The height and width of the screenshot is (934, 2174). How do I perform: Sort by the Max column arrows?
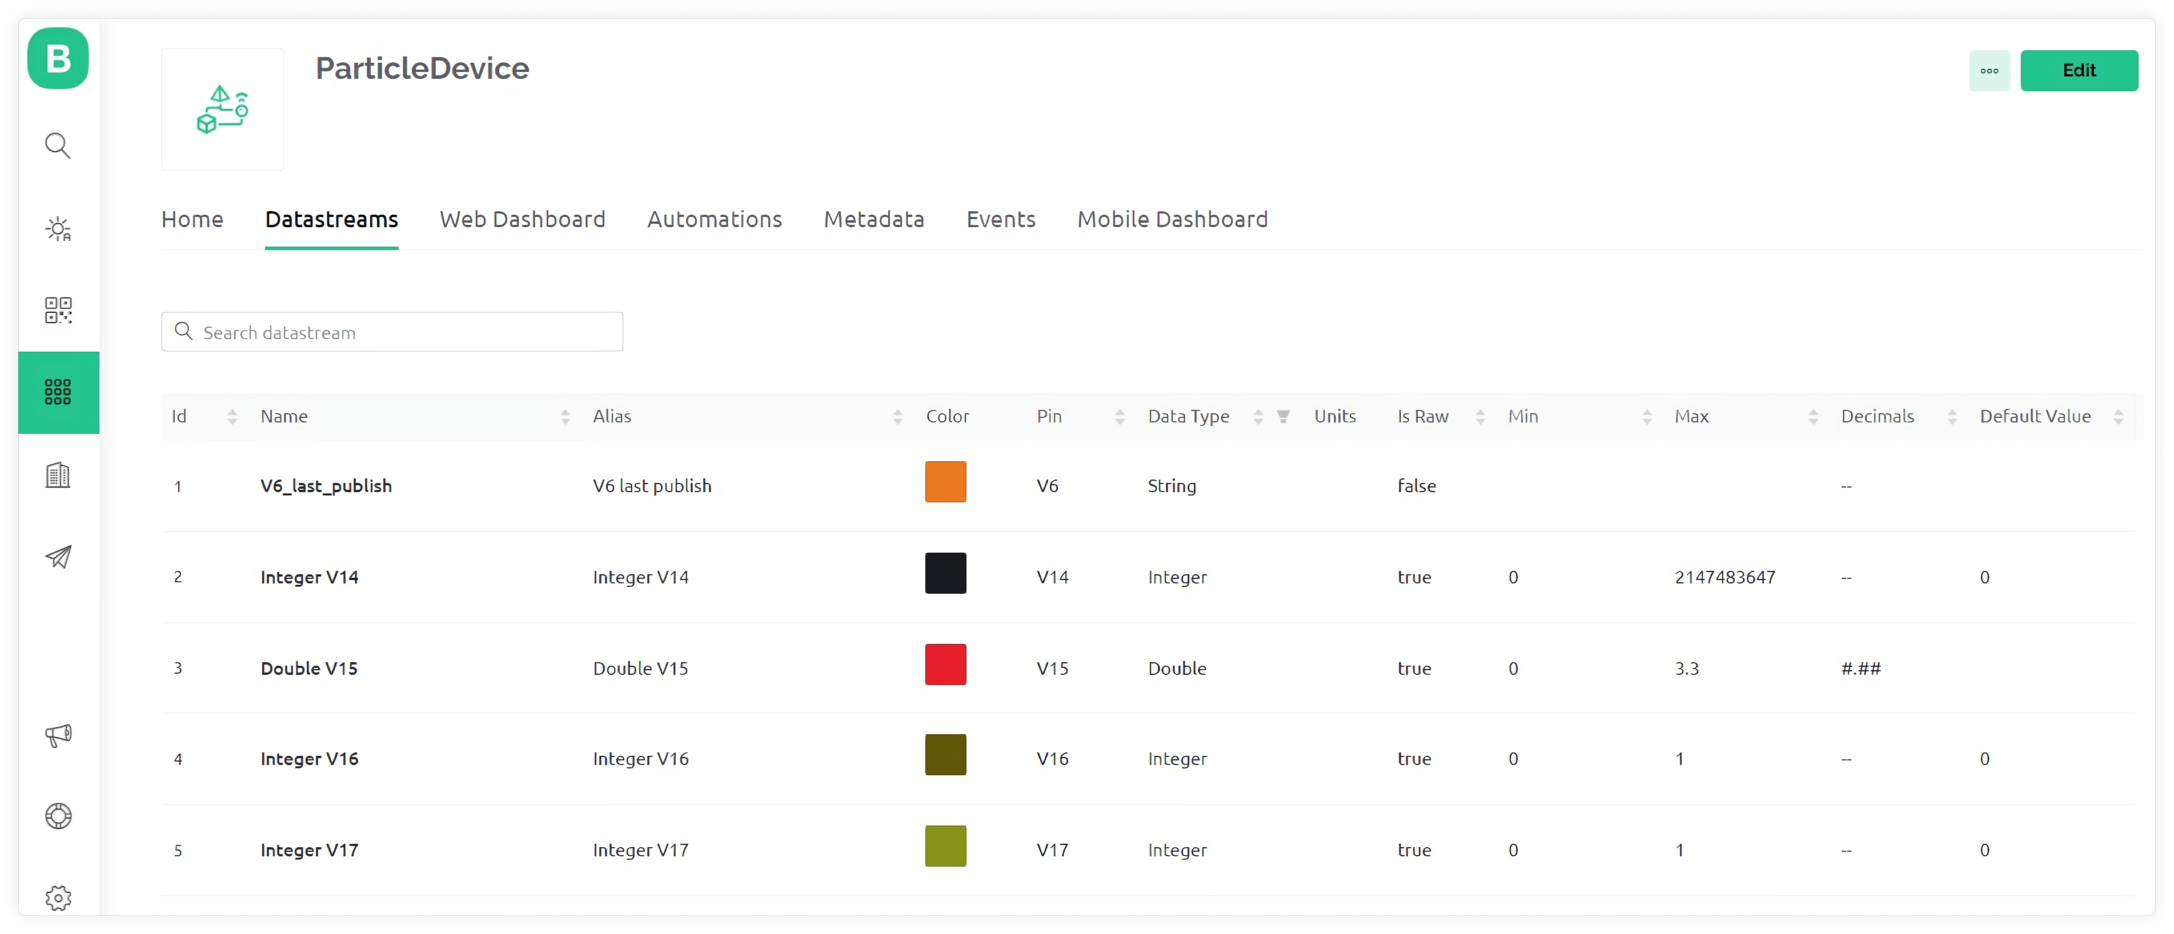click(x=1813, y=416)
